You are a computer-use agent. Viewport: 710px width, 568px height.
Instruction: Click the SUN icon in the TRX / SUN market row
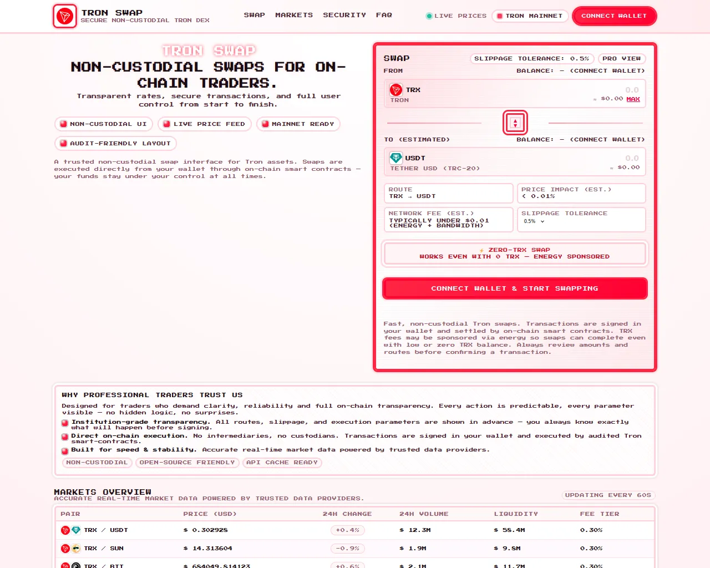point(76,549)
